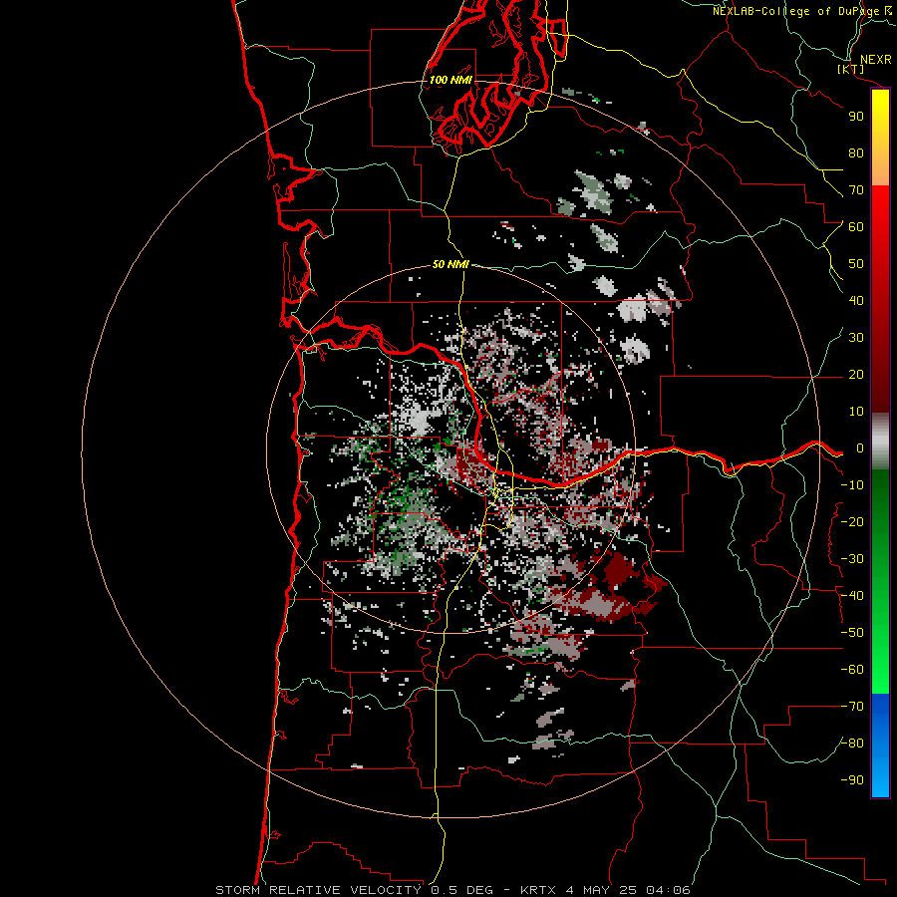This screenshot has height=897, width=897.
Task: Click the positive "20" scale value
Action: pyautogui.click(x=856, y=375)
